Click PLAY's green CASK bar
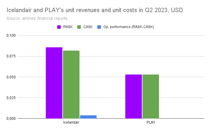The height and width of the screenshot is (131, 211). click(151, 96)
